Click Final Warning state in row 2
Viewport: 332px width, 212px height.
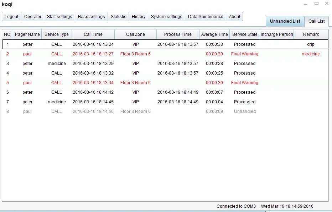pyautogui.click(x=245, y=54)
